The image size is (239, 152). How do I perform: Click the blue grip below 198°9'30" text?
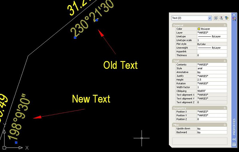[x=16, y=142]
